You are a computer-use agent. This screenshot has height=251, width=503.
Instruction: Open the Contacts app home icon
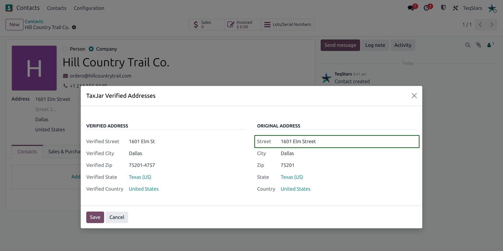click(x=9, y=8)
